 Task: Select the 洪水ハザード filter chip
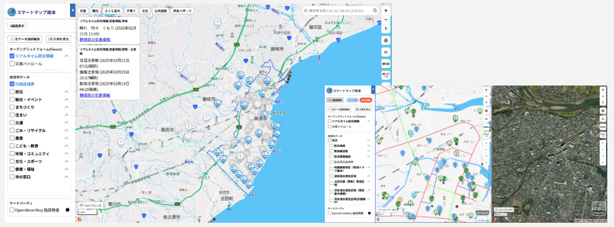(x=183, y=11)
